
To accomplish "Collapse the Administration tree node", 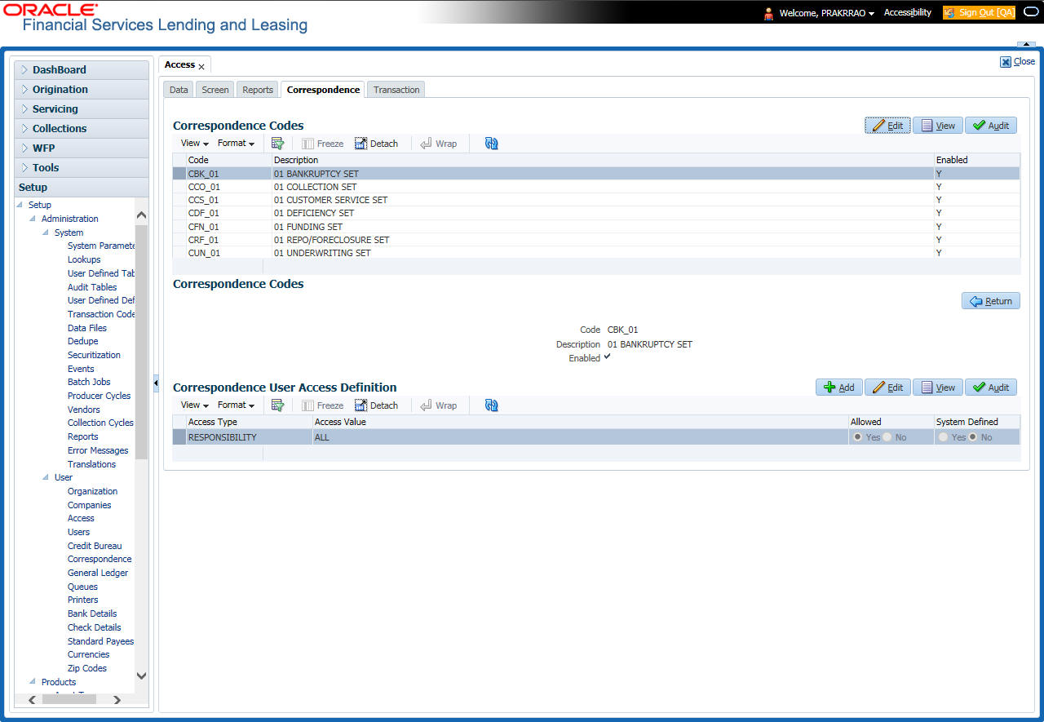I will click(x=33, y=219).
